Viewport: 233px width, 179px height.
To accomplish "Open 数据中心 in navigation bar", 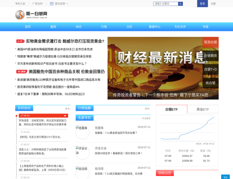I will (x=155, y=27).
